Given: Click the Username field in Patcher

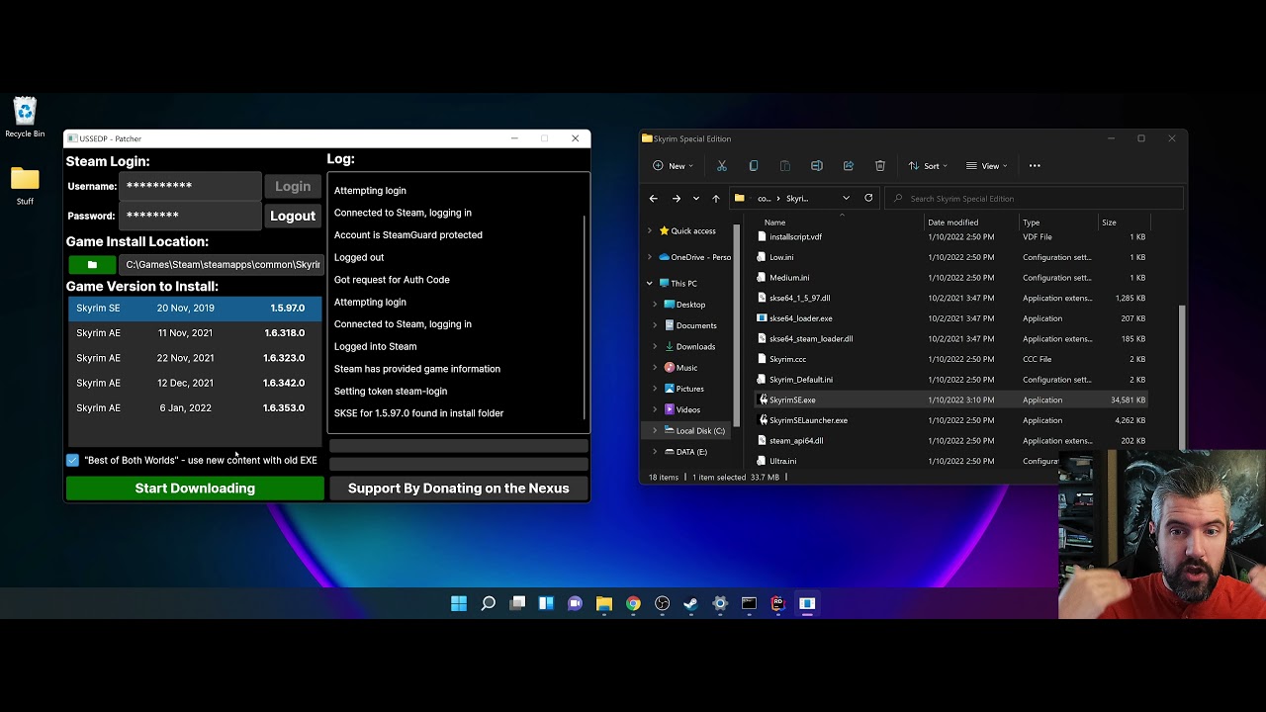Looking at the screenshot, I should click(x=190, y=186).
